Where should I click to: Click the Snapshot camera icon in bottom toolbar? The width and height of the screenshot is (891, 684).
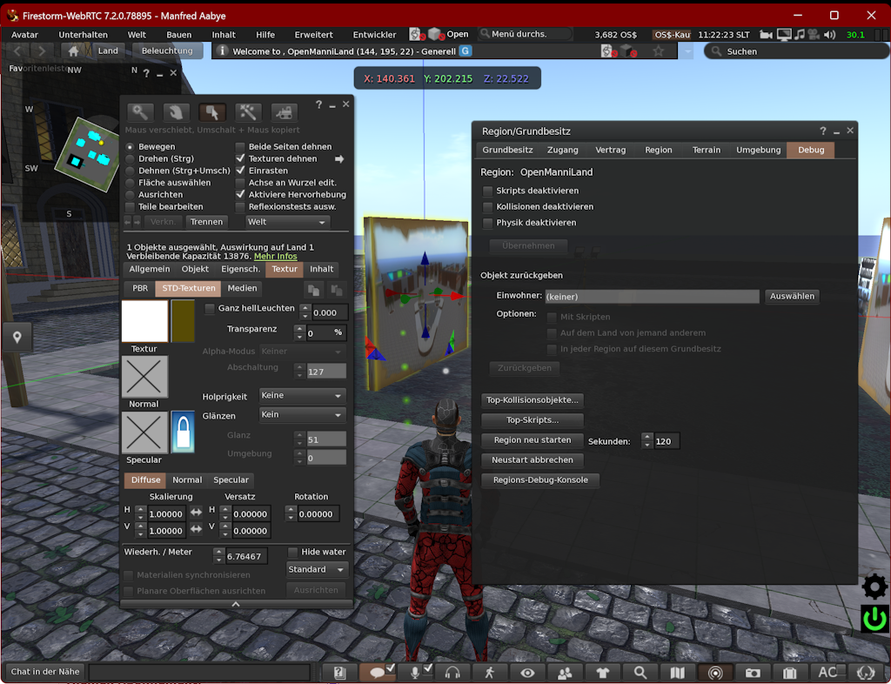point(753,673)
